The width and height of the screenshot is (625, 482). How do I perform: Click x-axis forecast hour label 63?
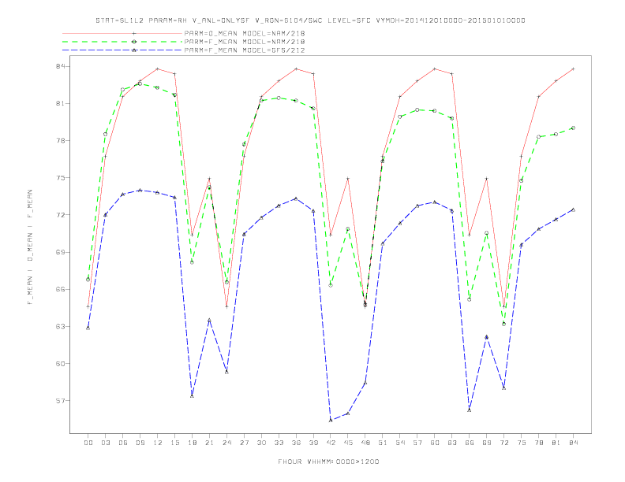(452, 443)
